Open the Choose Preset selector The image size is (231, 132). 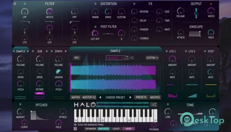(115, 97)
